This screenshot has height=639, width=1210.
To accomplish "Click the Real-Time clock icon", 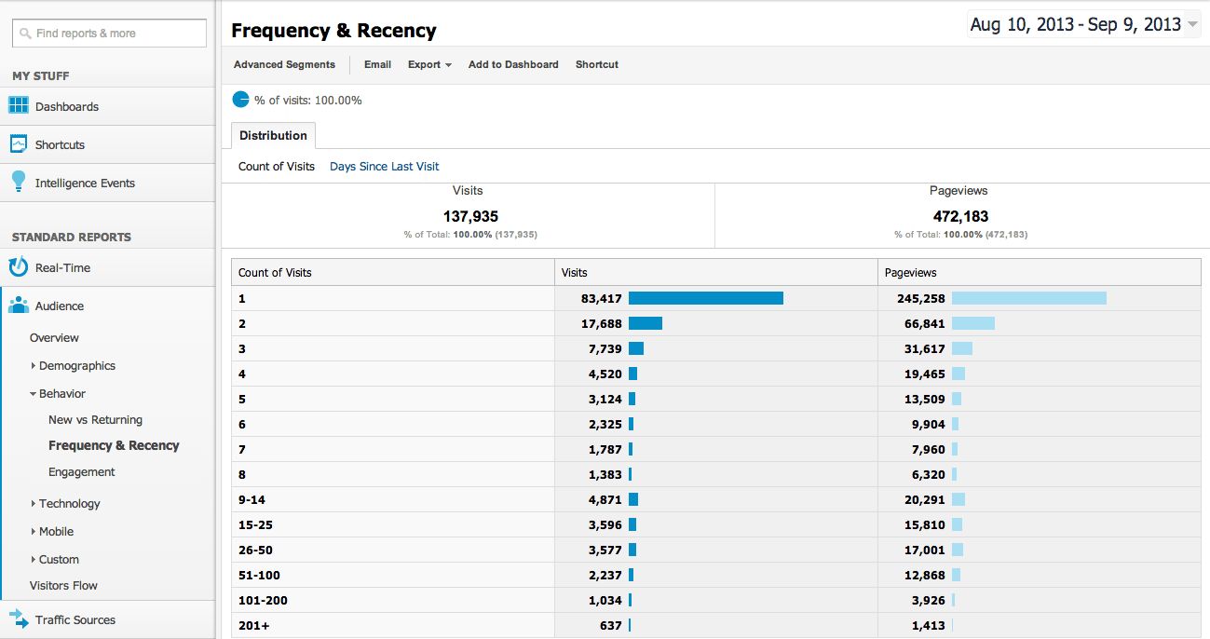I will [19, 267].
